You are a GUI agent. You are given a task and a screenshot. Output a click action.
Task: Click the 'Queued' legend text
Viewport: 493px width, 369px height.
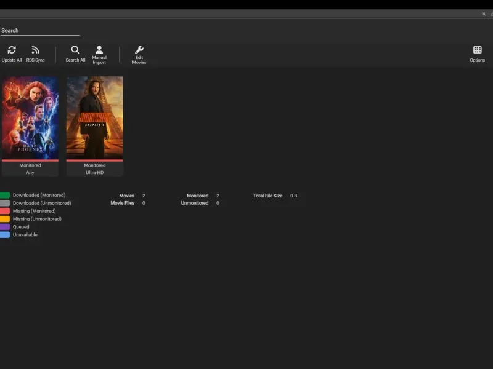click(x=21, y=226)
